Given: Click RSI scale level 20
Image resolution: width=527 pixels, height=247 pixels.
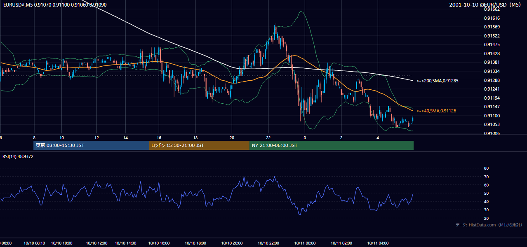Looking at the screenshot, I should 486,218.
